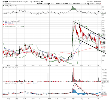
Task: Click the 0.90 price axis label
Action: 103,56
